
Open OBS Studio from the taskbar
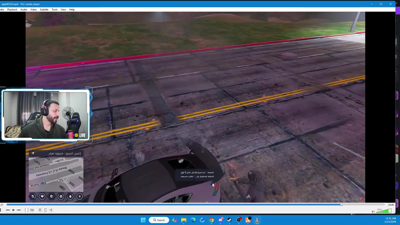(239, 220)
